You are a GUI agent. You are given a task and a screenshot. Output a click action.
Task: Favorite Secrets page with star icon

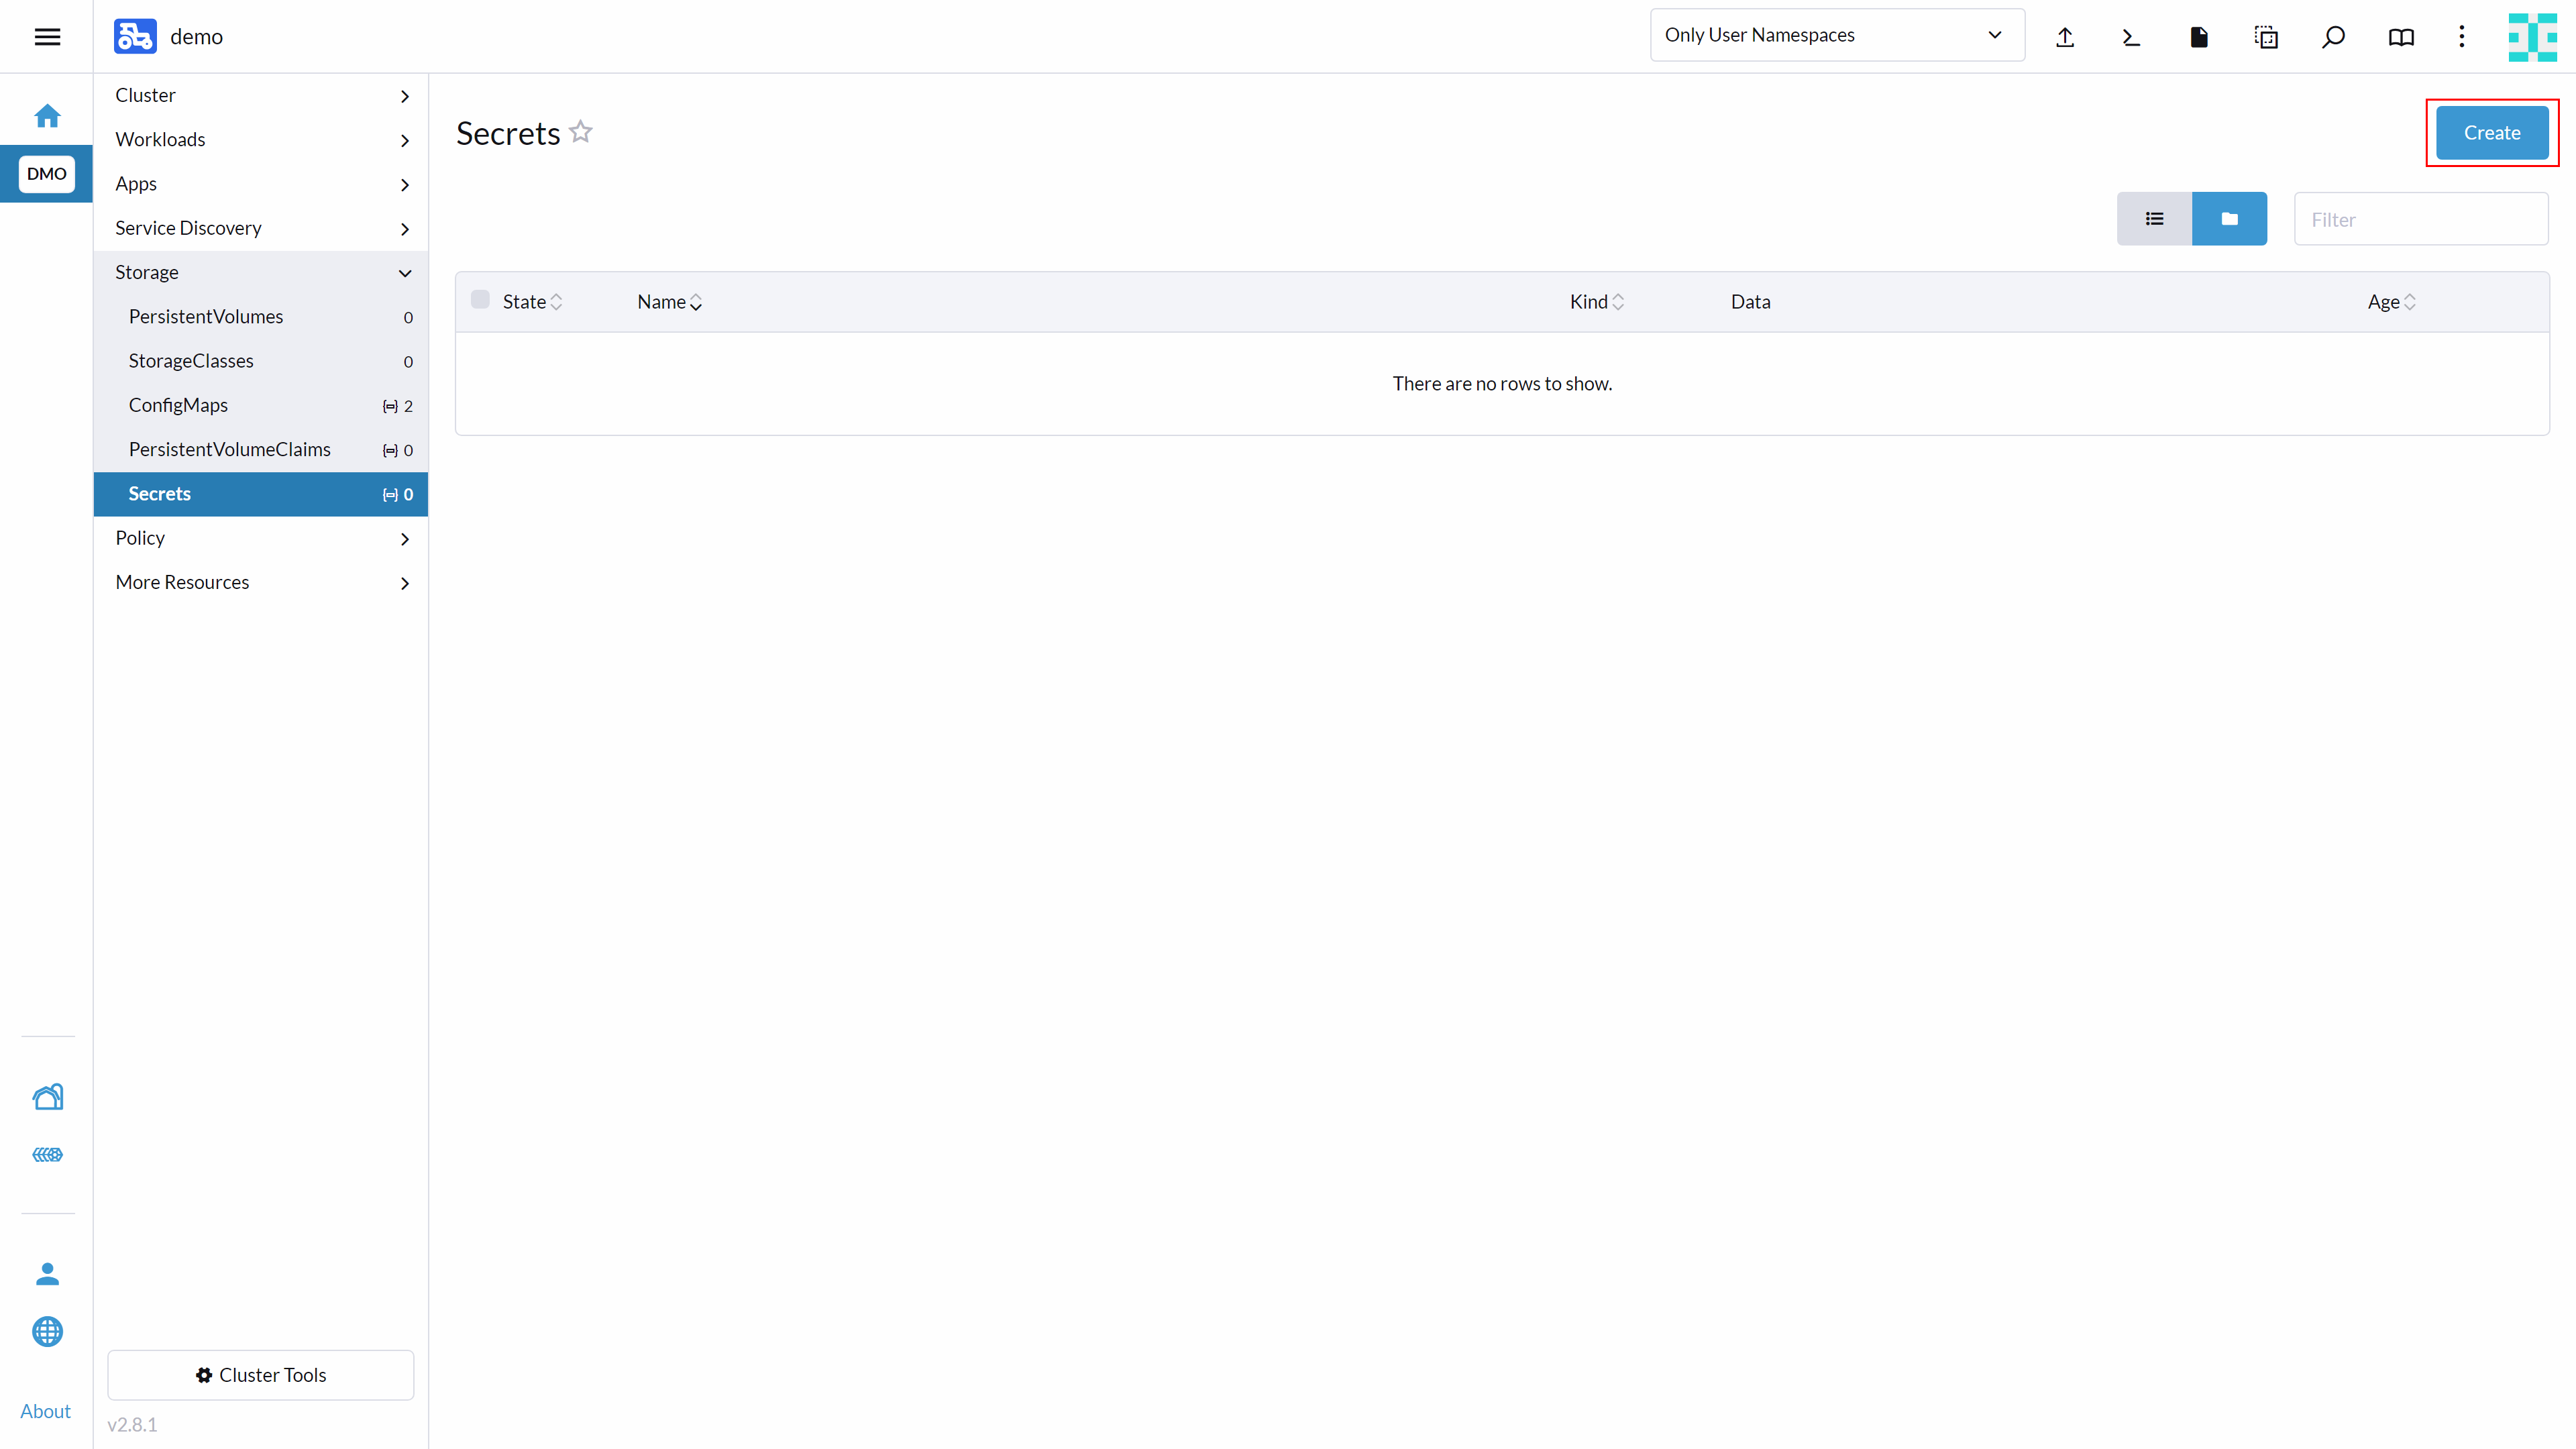(x=581, y=132)
